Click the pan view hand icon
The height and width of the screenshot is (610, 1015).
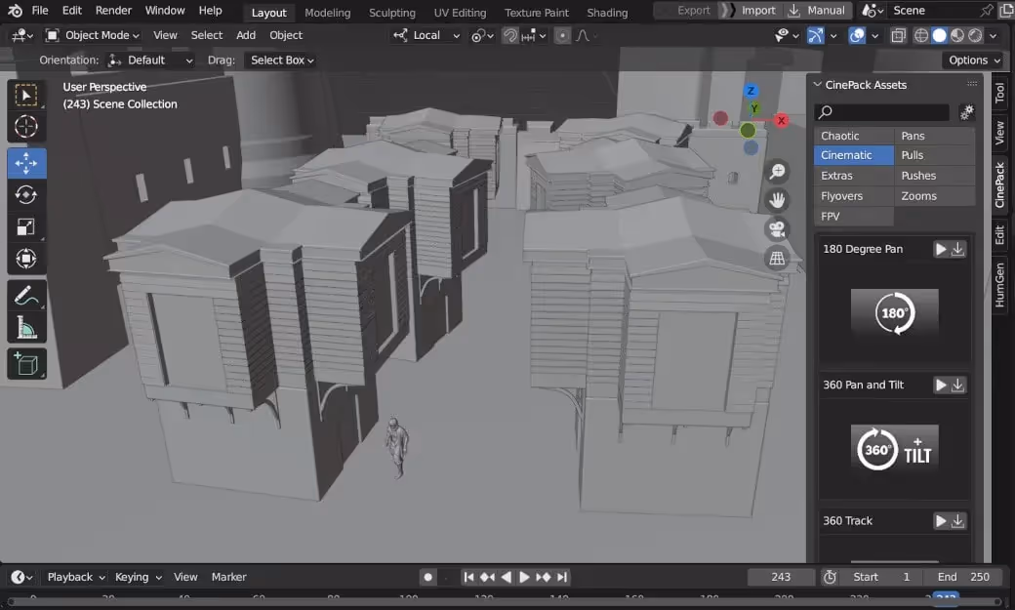777,200
